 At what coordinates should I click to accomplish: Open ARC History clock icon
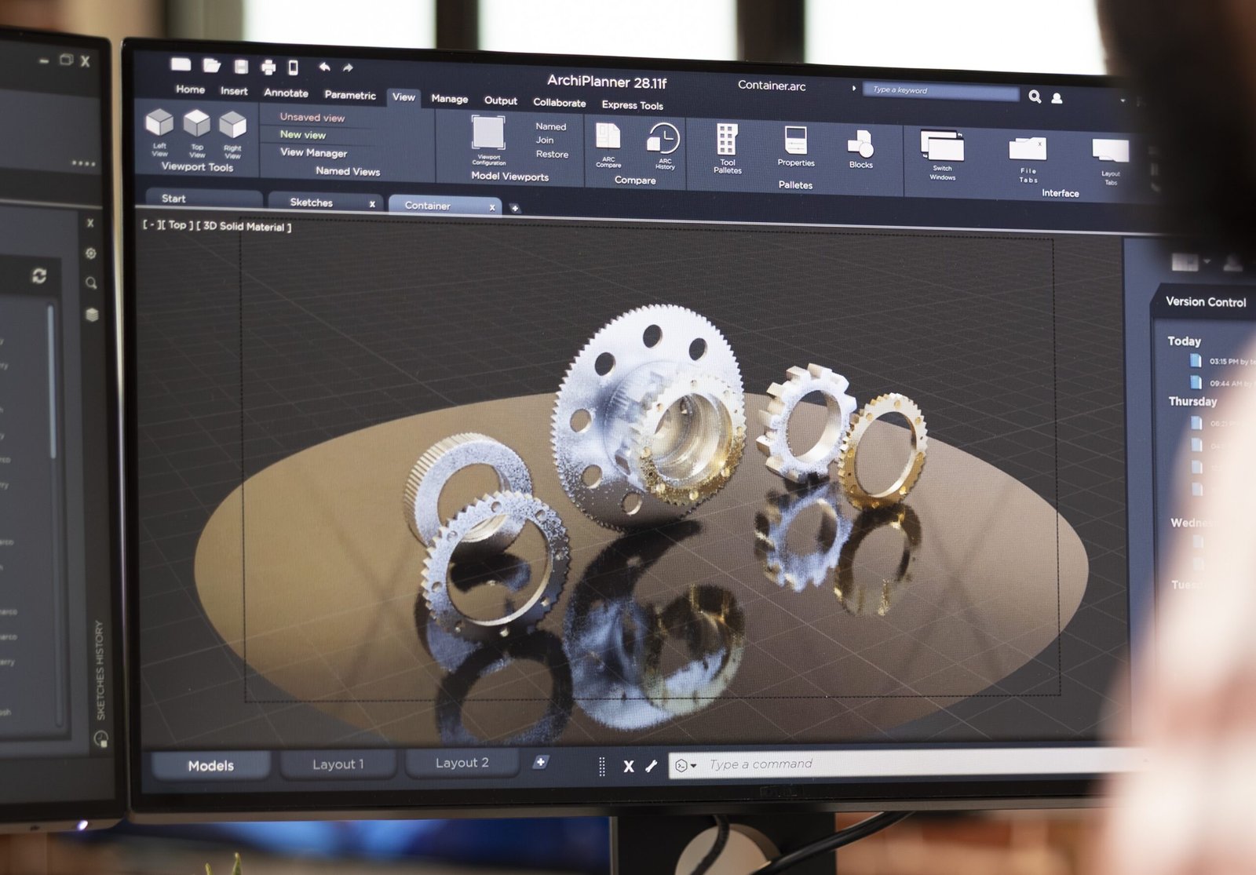coord(663,139)
